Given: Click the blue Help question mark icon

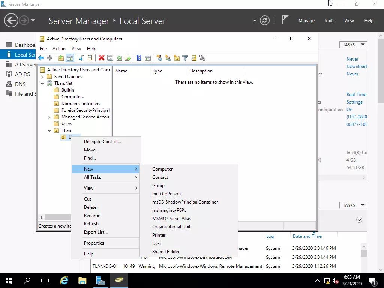Looking at the screenshot, I should click(x=139, y=58).
